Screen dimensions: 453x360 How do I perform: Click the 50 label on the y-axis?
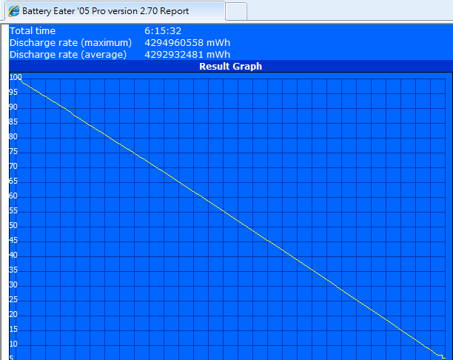13,226
